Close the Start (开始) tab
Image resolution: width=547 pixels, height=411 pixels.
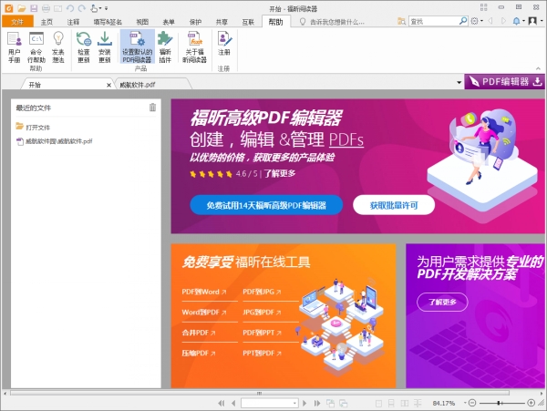point(108,85)
